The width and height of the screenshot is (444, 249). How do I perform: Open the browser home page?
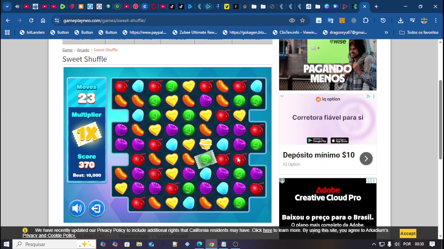tap(43, 20)
